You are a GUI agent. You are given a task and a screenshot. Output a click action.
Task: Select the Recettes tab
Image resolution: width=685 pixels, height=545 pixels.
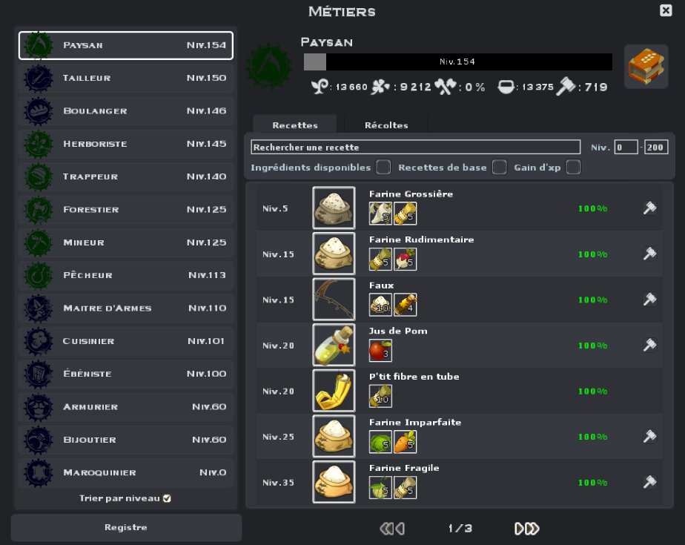[x=294, y=125]
